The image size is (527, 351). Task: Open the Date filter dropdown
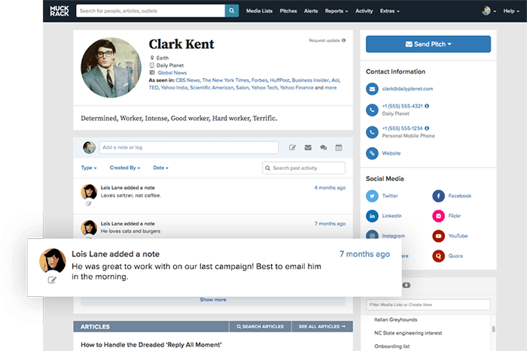[160, 168]
